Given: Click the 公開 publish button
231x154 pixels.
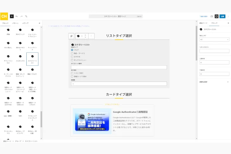Looking at the screenshot, I should [222, 17].
